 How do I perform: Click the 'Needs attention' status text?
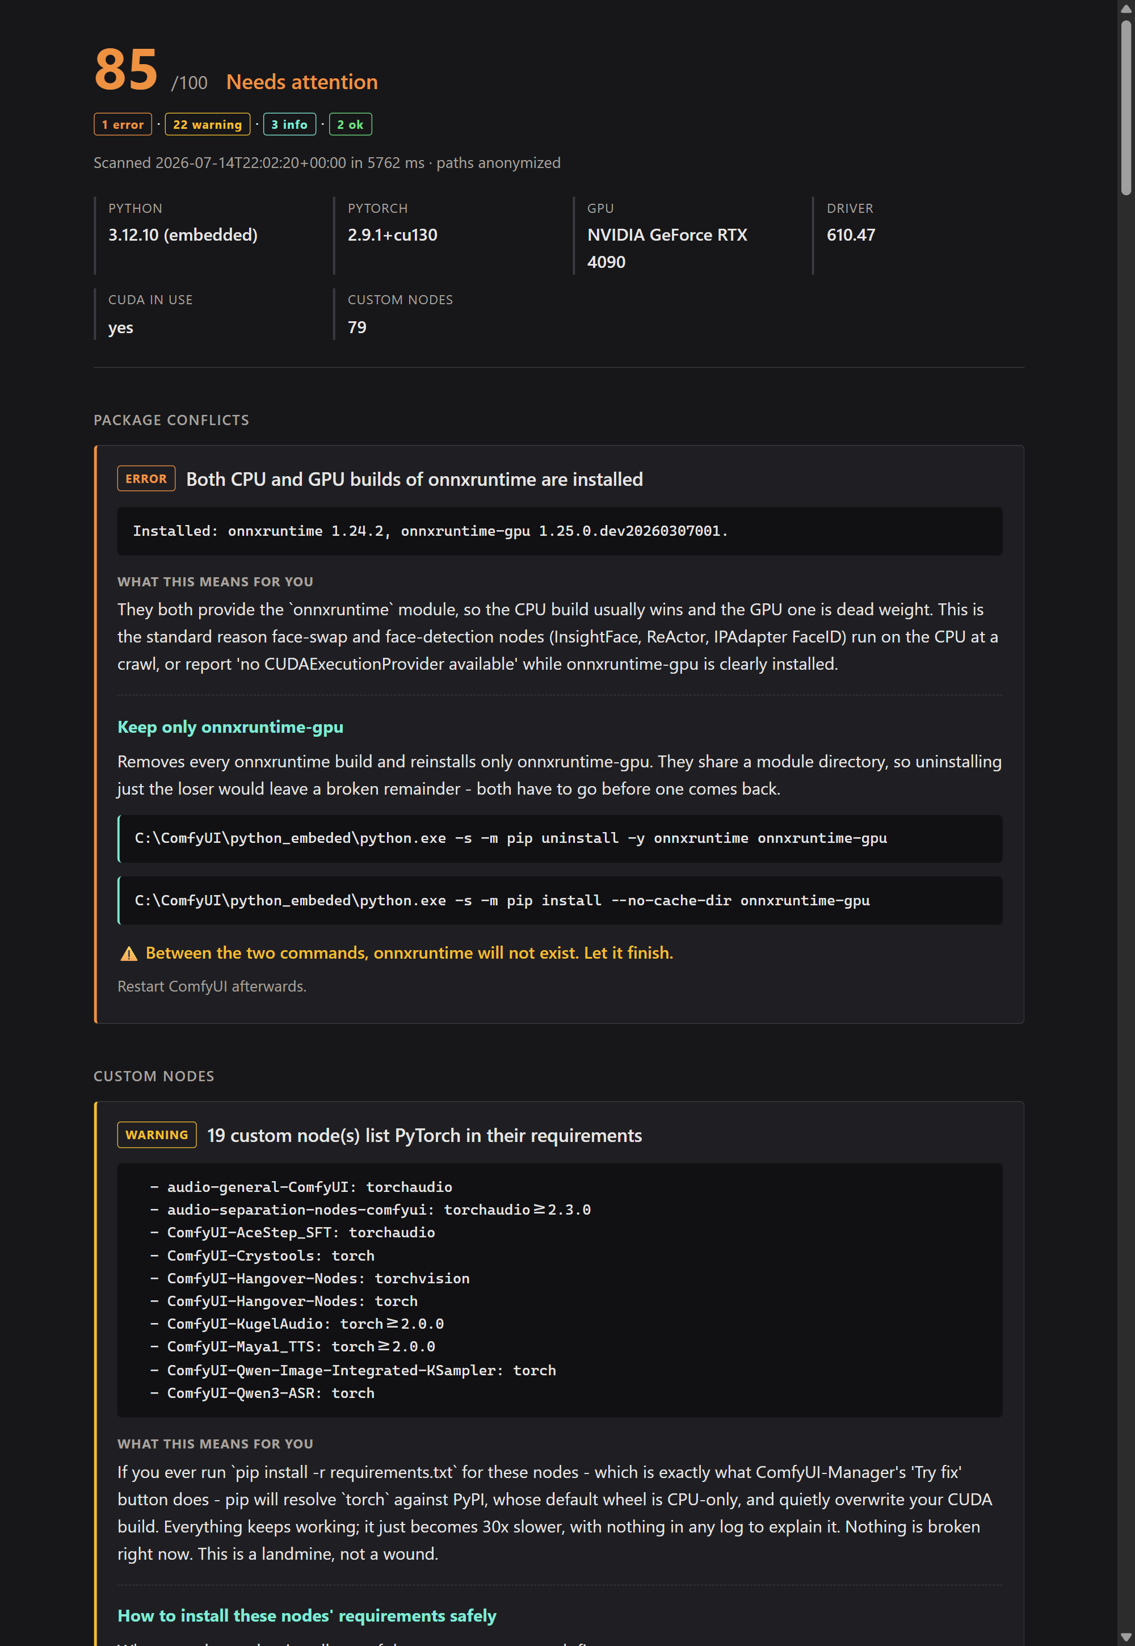coord(302,82)
